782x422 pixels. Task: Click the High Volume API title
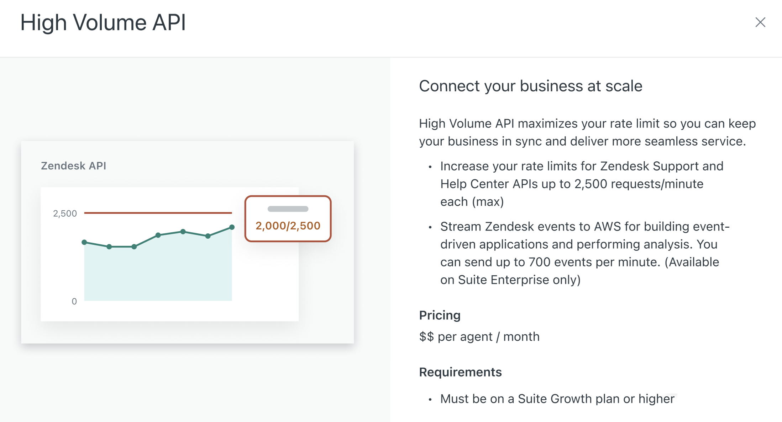[104, 23]
